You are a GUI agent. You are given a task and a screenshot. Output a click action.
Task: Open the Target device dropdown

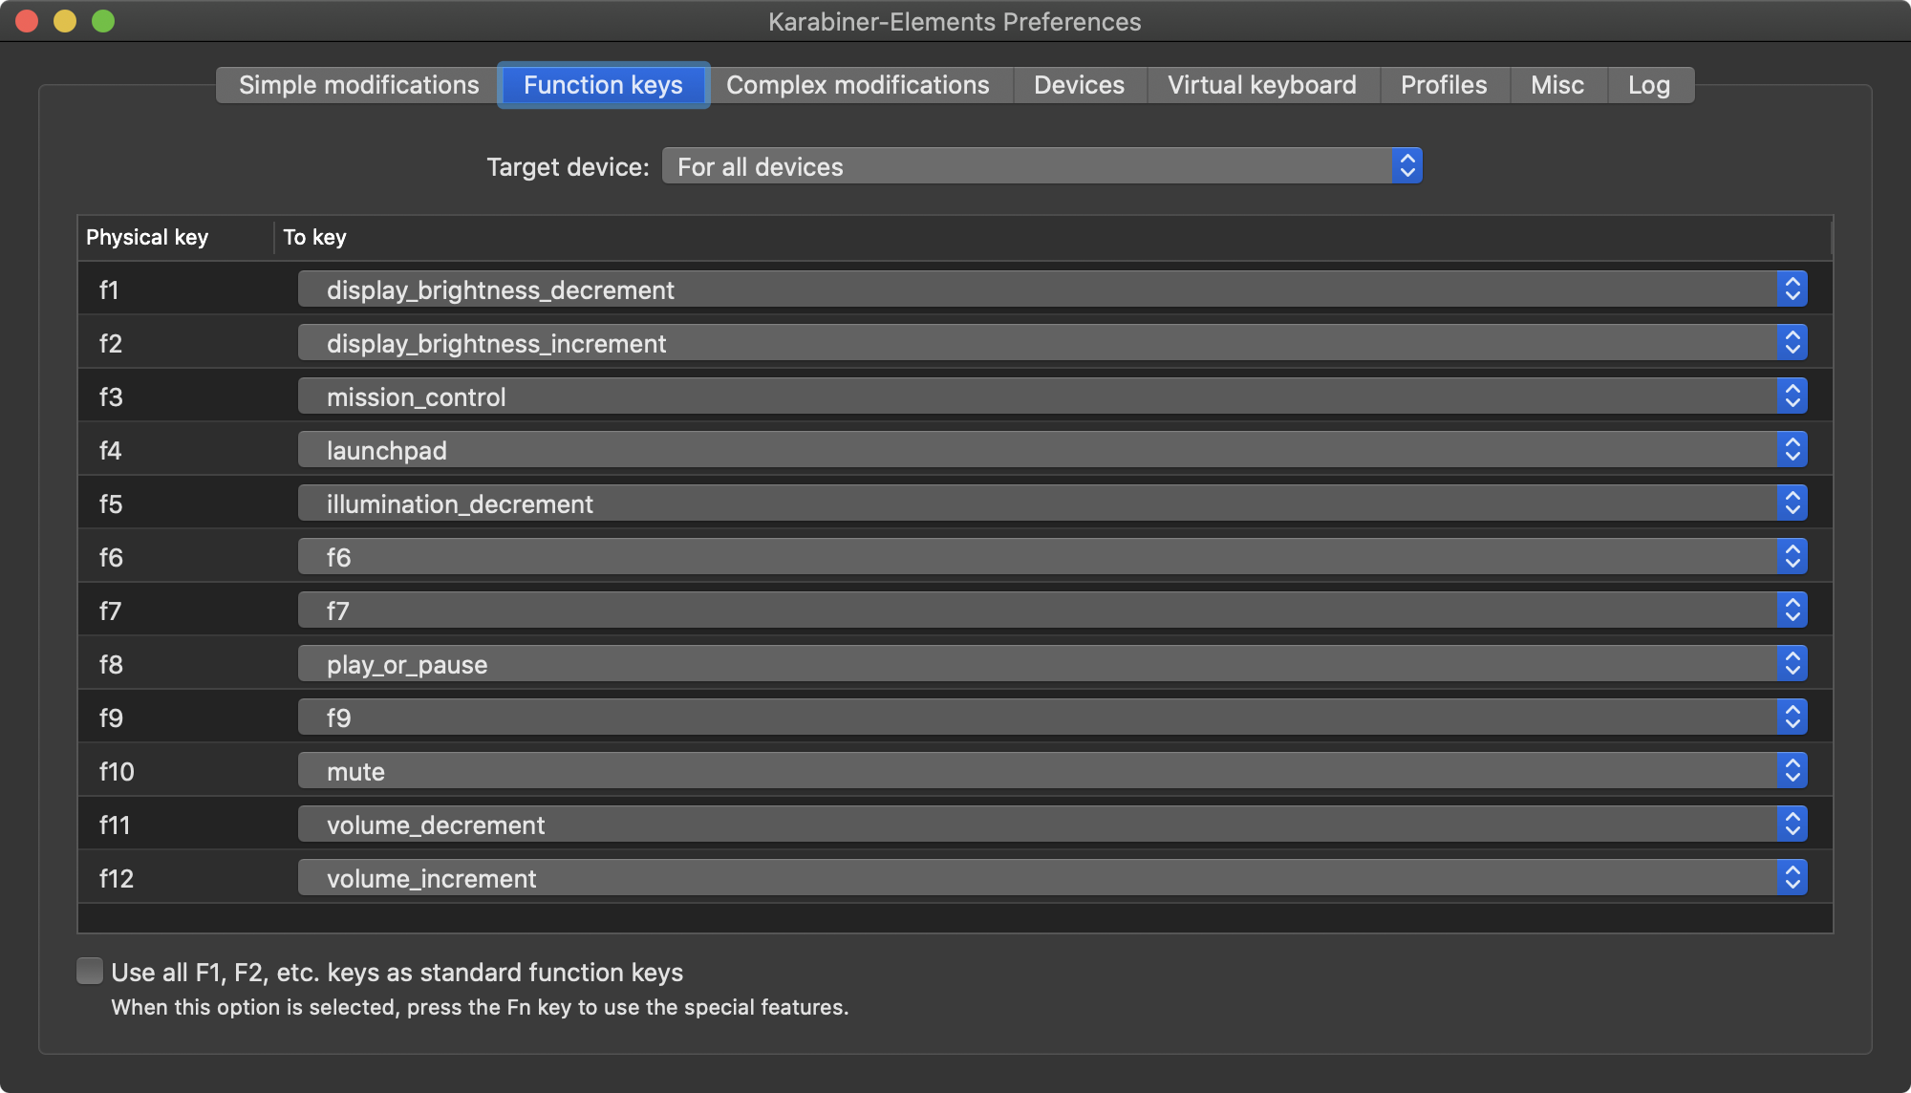[x=1041, y=166]
